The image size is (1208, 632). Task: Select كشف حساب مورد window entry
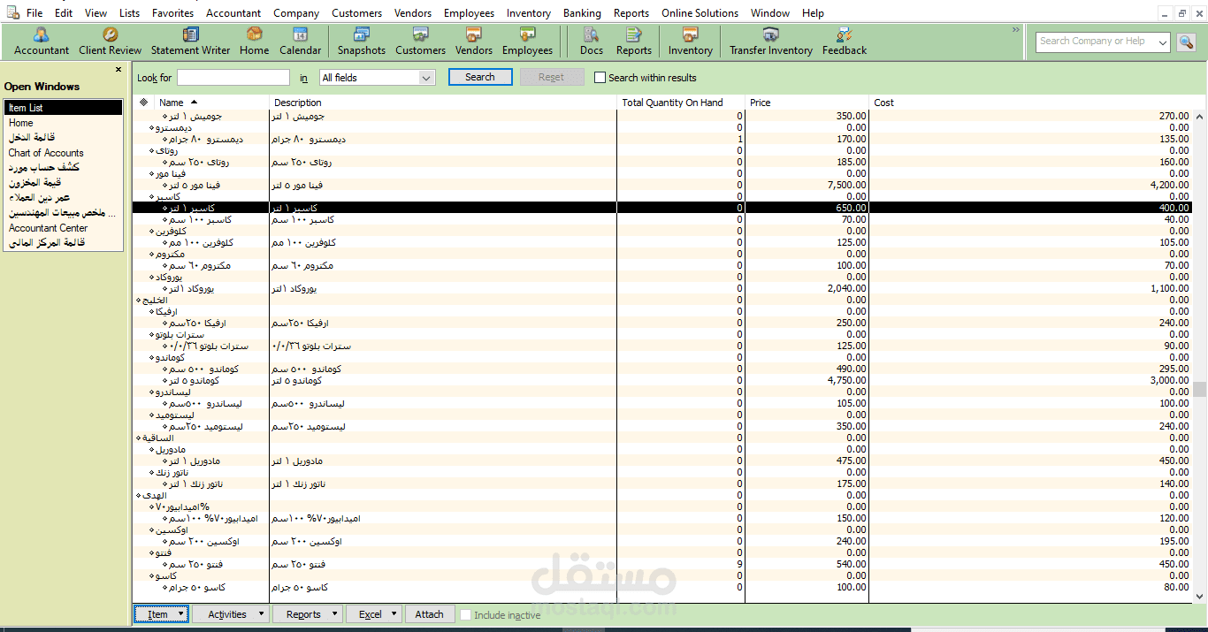click(x=63, y=168)
